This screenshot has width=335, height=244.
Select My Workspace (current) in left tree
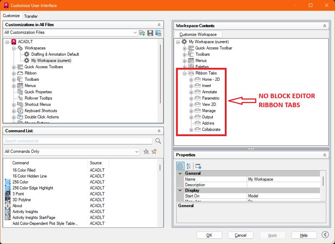click(51, 61)
